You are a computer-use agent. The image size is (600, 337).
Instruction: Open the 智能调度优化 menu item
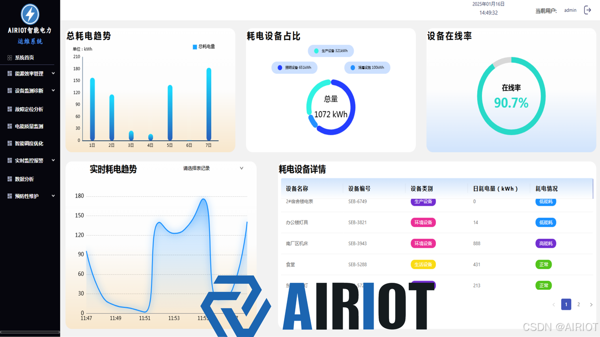tap(30, 143)
